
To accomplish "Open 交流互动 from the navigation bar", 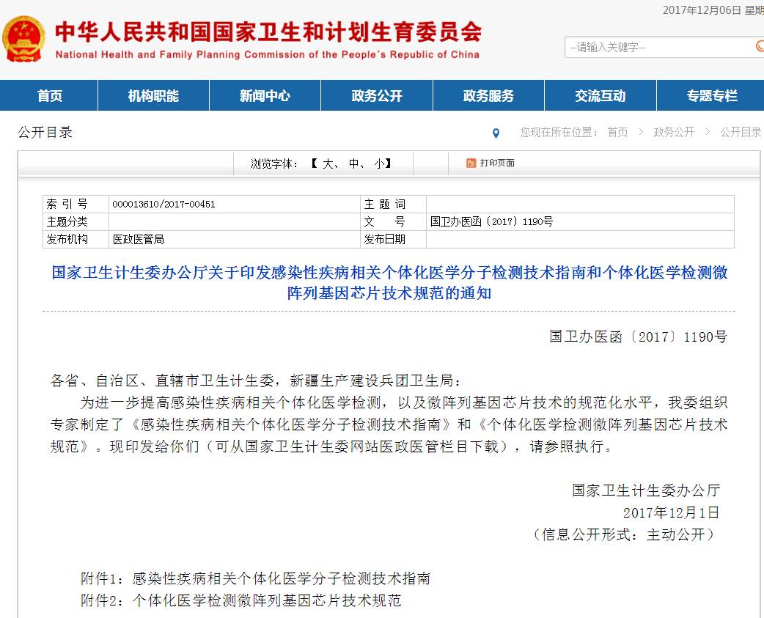I will 600,96.
